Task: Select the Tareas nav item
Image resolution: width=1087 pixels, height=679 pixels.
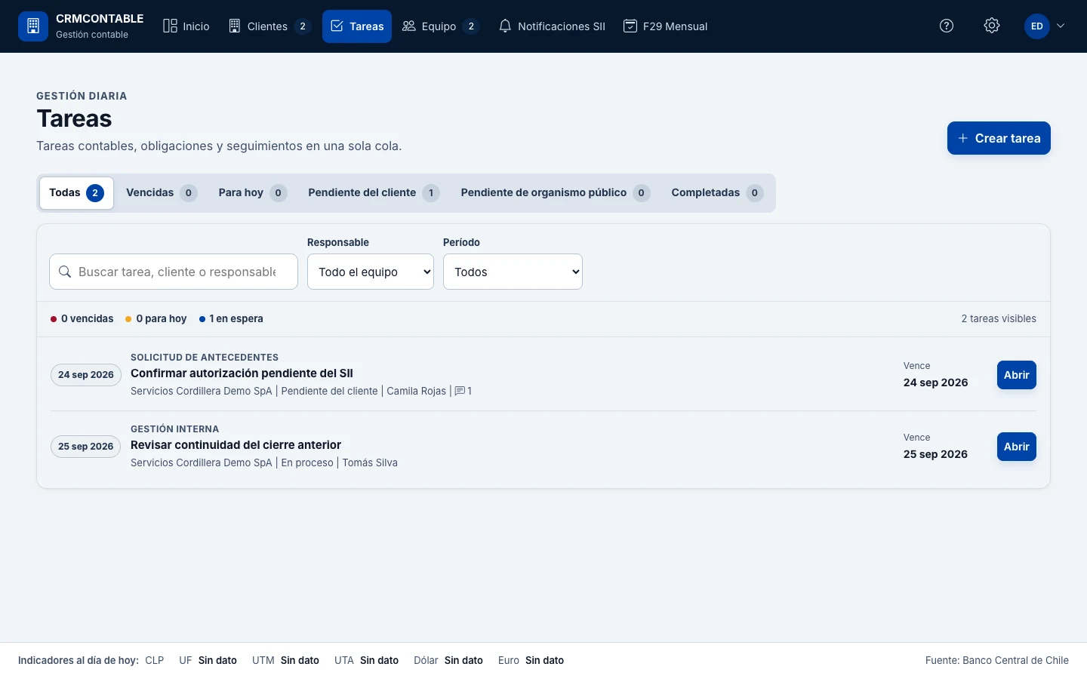Action: 357,26
